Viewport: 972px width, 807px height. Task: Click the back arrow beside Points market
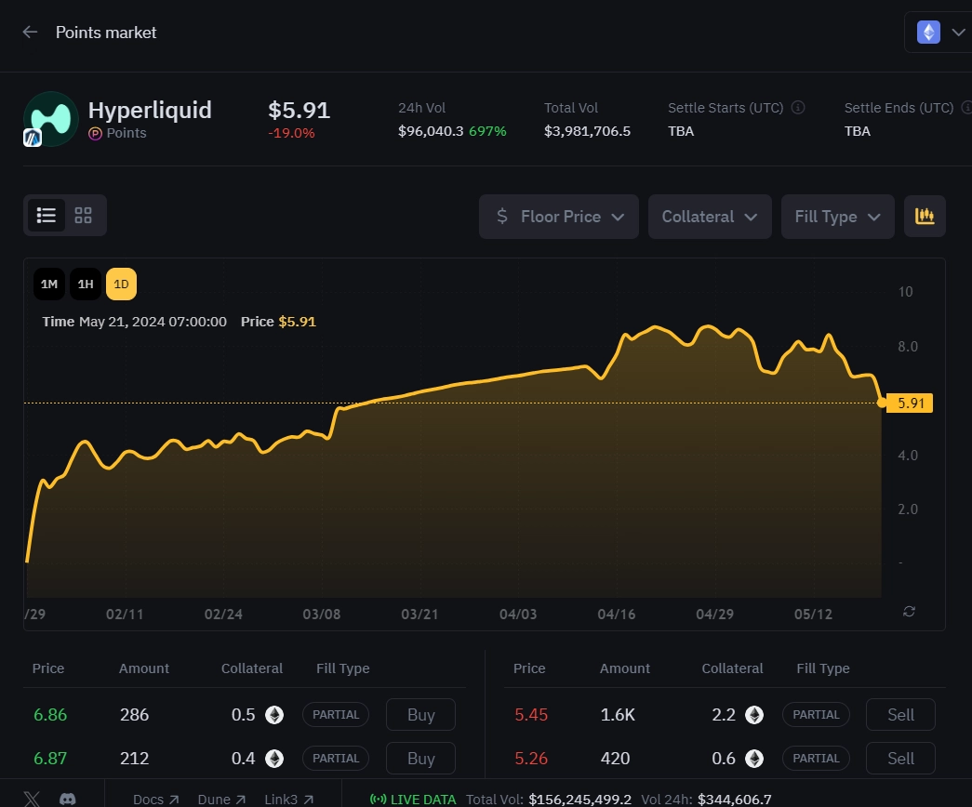[29, 32]
